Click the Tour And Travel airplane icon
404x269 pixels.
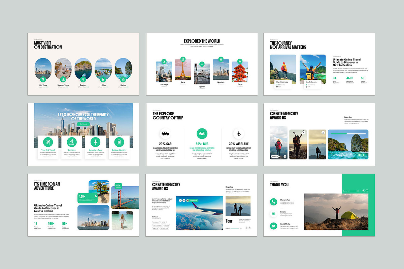(x=48, y=142)
